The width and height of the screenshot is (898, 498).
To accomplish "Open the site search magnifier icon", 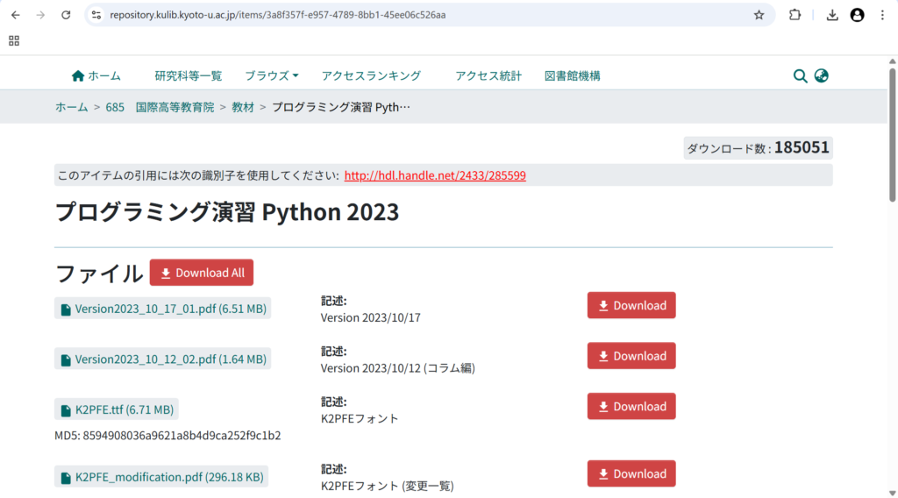I will [x=800, y=75].
